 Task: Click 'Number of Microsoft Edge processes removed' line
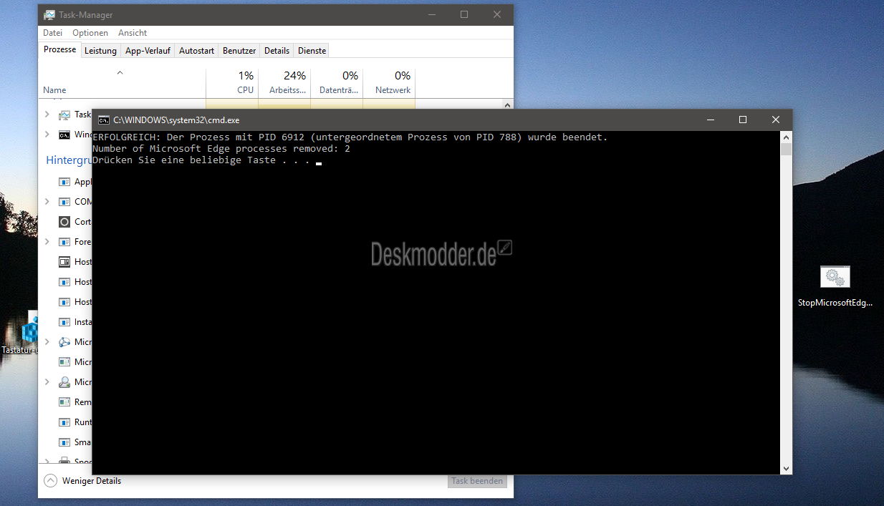(221, 148)
